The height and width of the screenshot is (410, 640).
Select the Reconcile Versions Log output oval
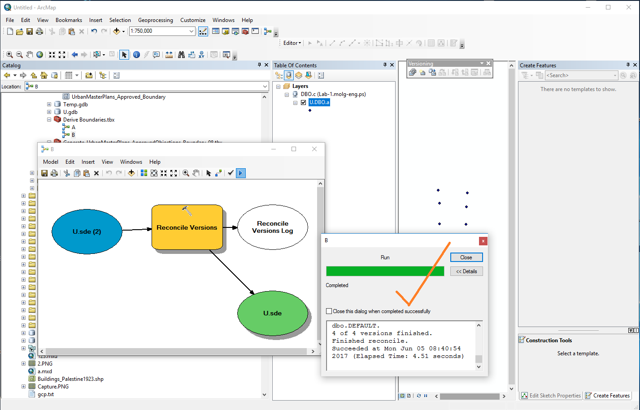pyautogui.click(x=273, y=227)
